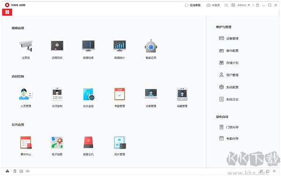The height and width of the screenshot is (176, 281).
Task: Go to 事件配置 (Event Configuration)
Action: coord(229,51)
